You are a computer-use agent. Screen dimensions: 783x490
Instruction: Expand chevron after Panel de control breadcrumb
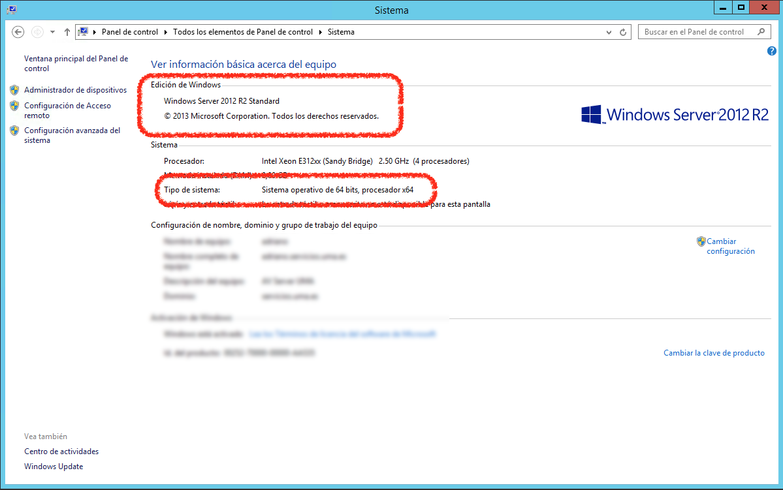pos(166,32)
